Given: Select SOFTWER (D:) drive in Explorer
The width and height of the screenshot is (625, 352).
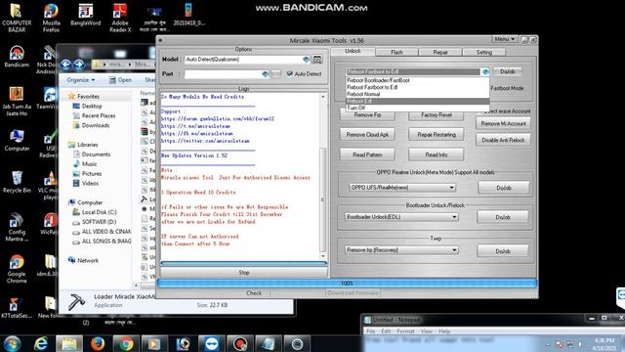Looking at the screenshot, I should pos(100,222).
